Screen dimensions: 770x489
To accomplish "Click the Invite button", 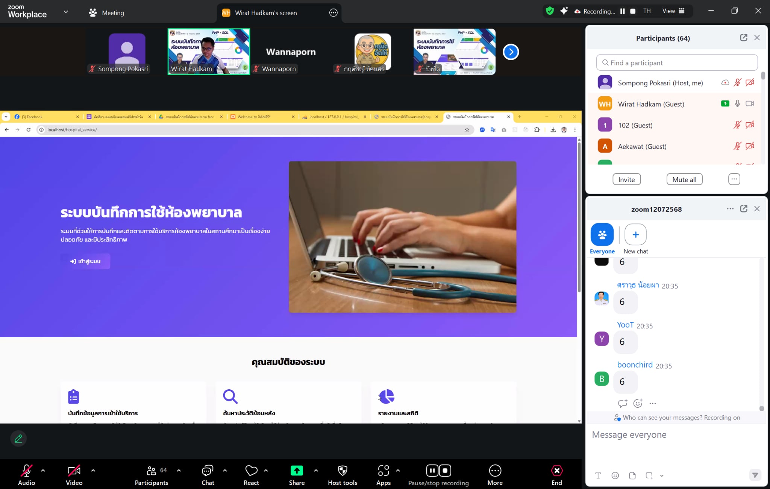I will coord(626,179).
